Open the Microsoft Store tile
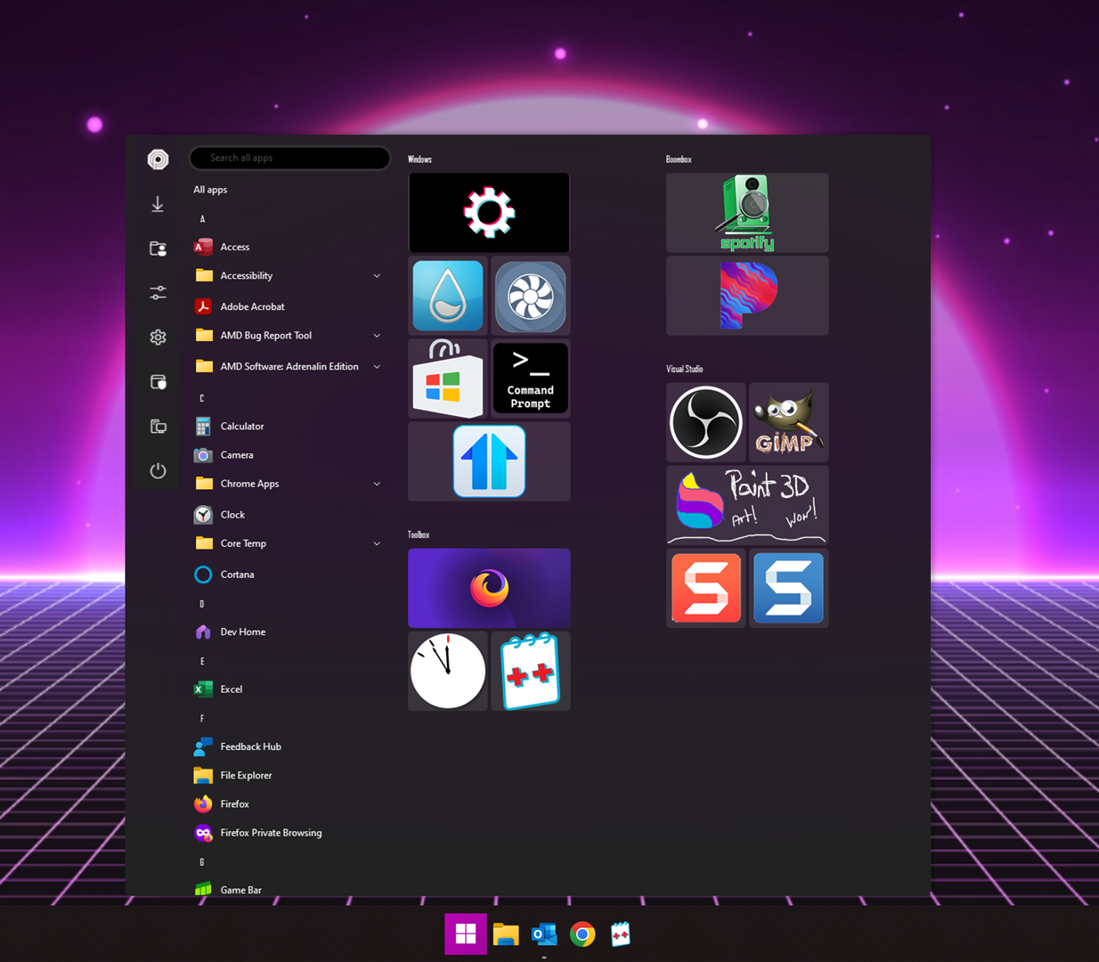 pyautogui.click(x=448, y=379)
